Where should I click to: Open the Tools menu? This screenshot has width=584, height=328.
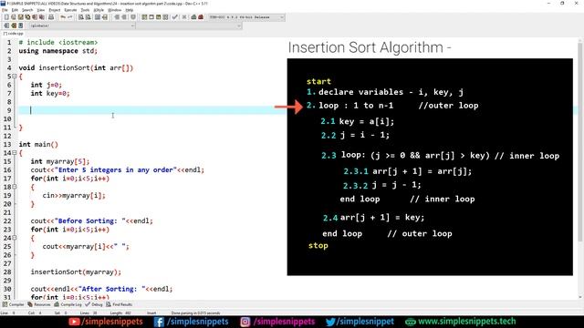point(85,10)
